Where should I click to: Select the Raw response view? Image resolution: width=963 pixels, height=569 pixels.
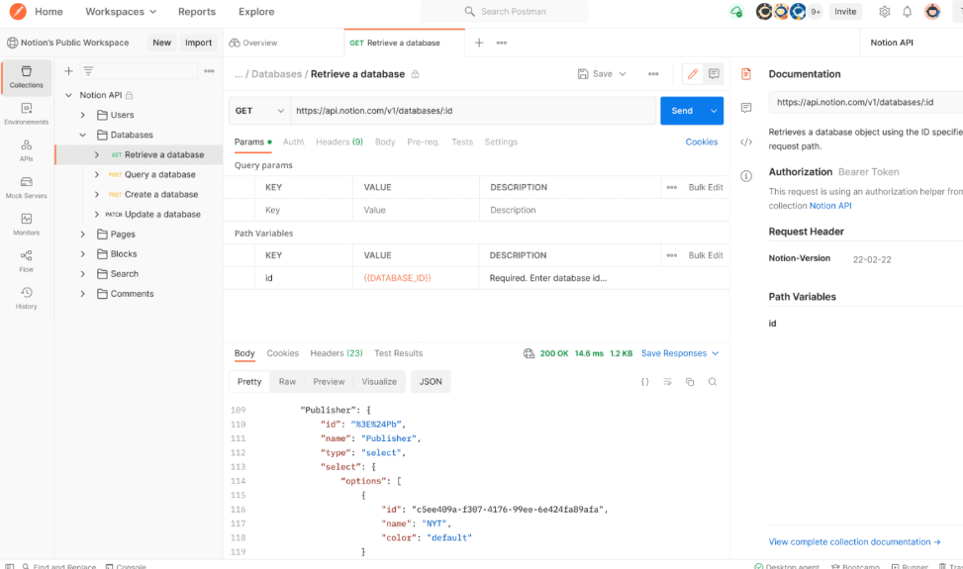click(287, 382)
